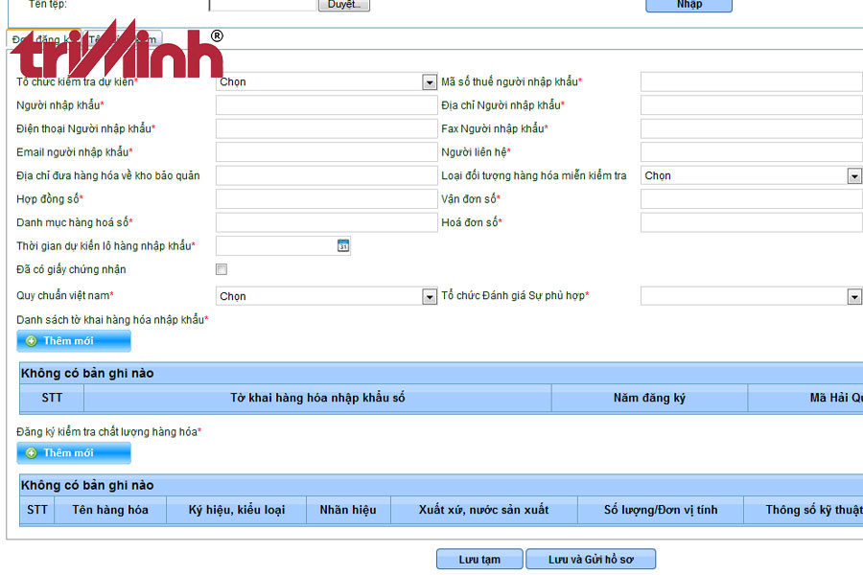Screen dimensions: 863x575
Task: Open the Quy chuẩn việt nam dropdown
Action: [430, 297]
